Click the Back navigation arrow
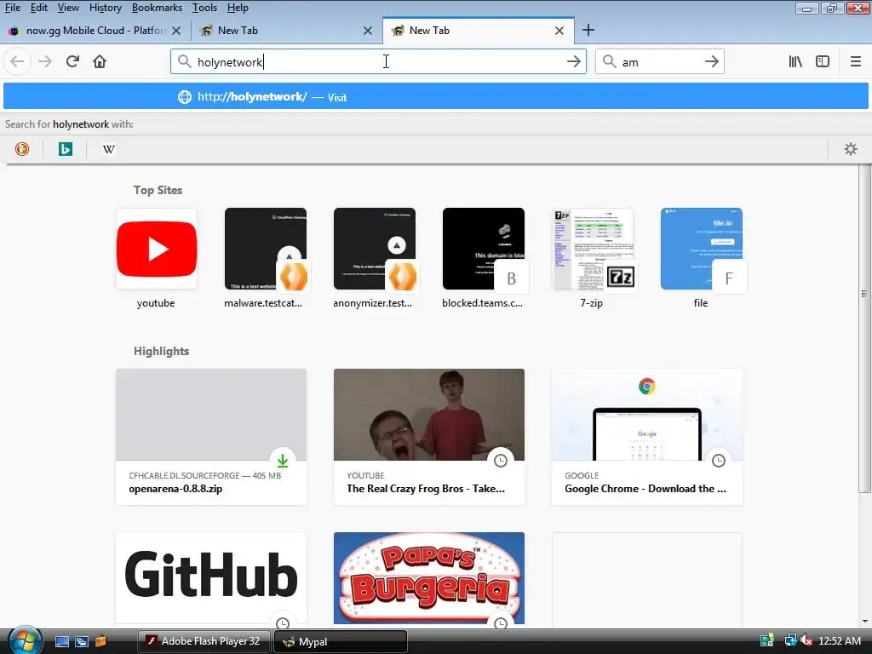This screenshot has height=654, width=872. [x=17, y=61]
